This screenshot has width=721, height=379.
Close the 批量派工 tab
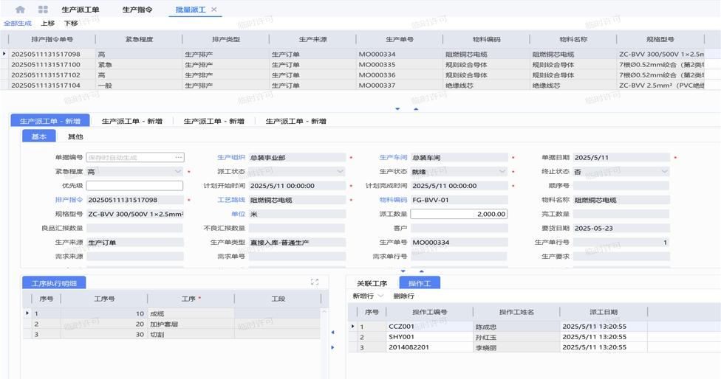point(214,10)
